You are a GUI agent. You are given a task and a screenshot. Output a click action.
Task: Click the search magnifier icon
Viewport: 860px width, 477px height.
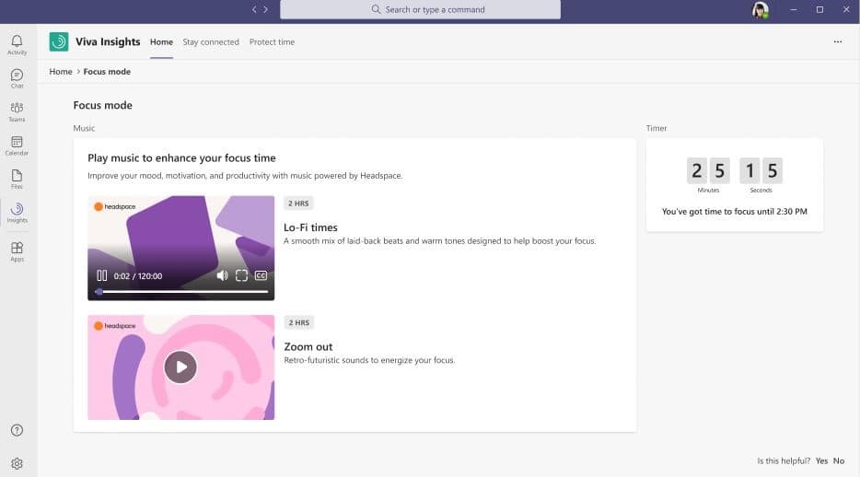[376, 9]
